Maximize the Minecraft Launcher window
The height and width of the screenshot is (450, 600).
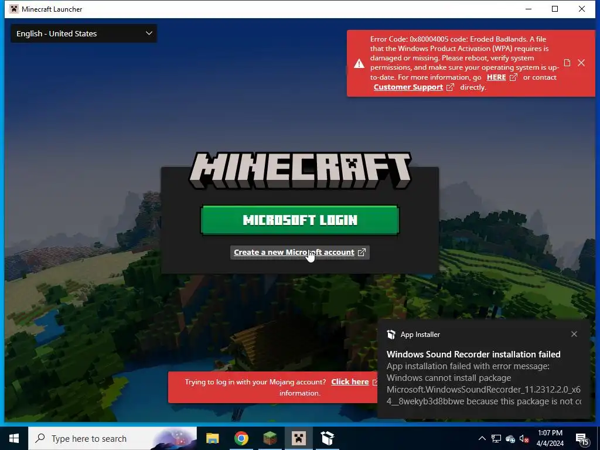(555, 9)
